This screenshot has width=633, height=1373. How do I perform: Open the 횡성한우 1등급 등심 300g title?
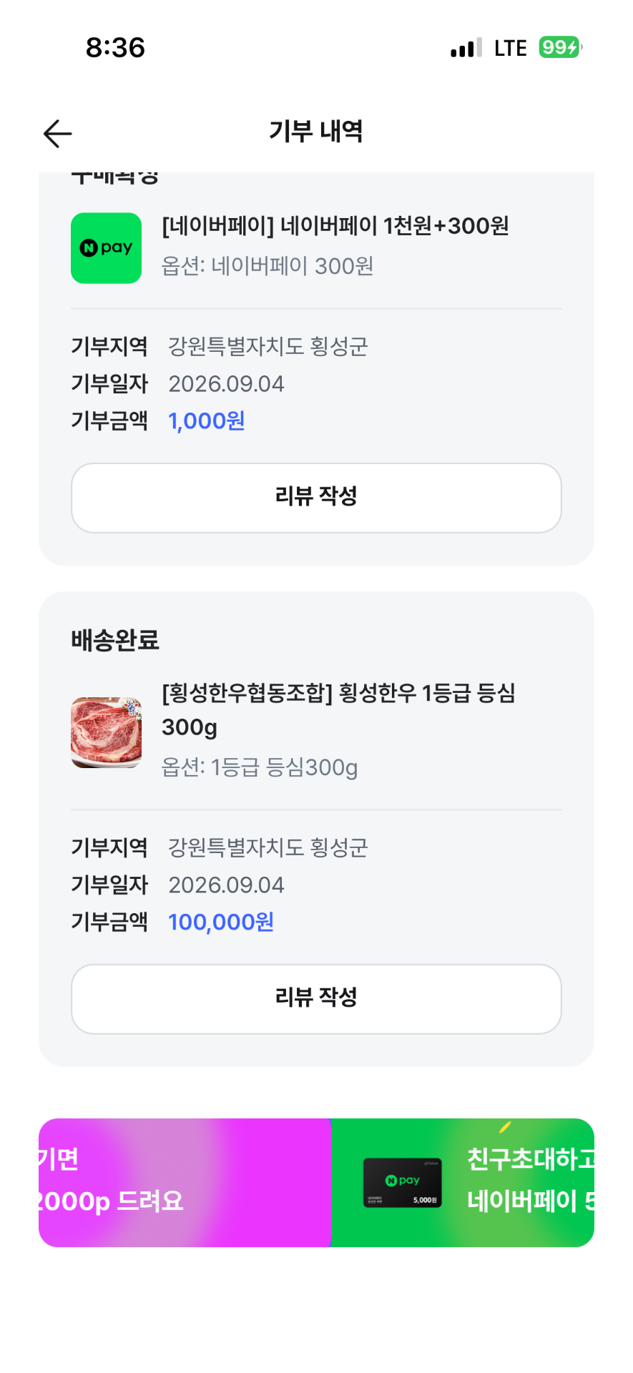(x=338, y=709)
